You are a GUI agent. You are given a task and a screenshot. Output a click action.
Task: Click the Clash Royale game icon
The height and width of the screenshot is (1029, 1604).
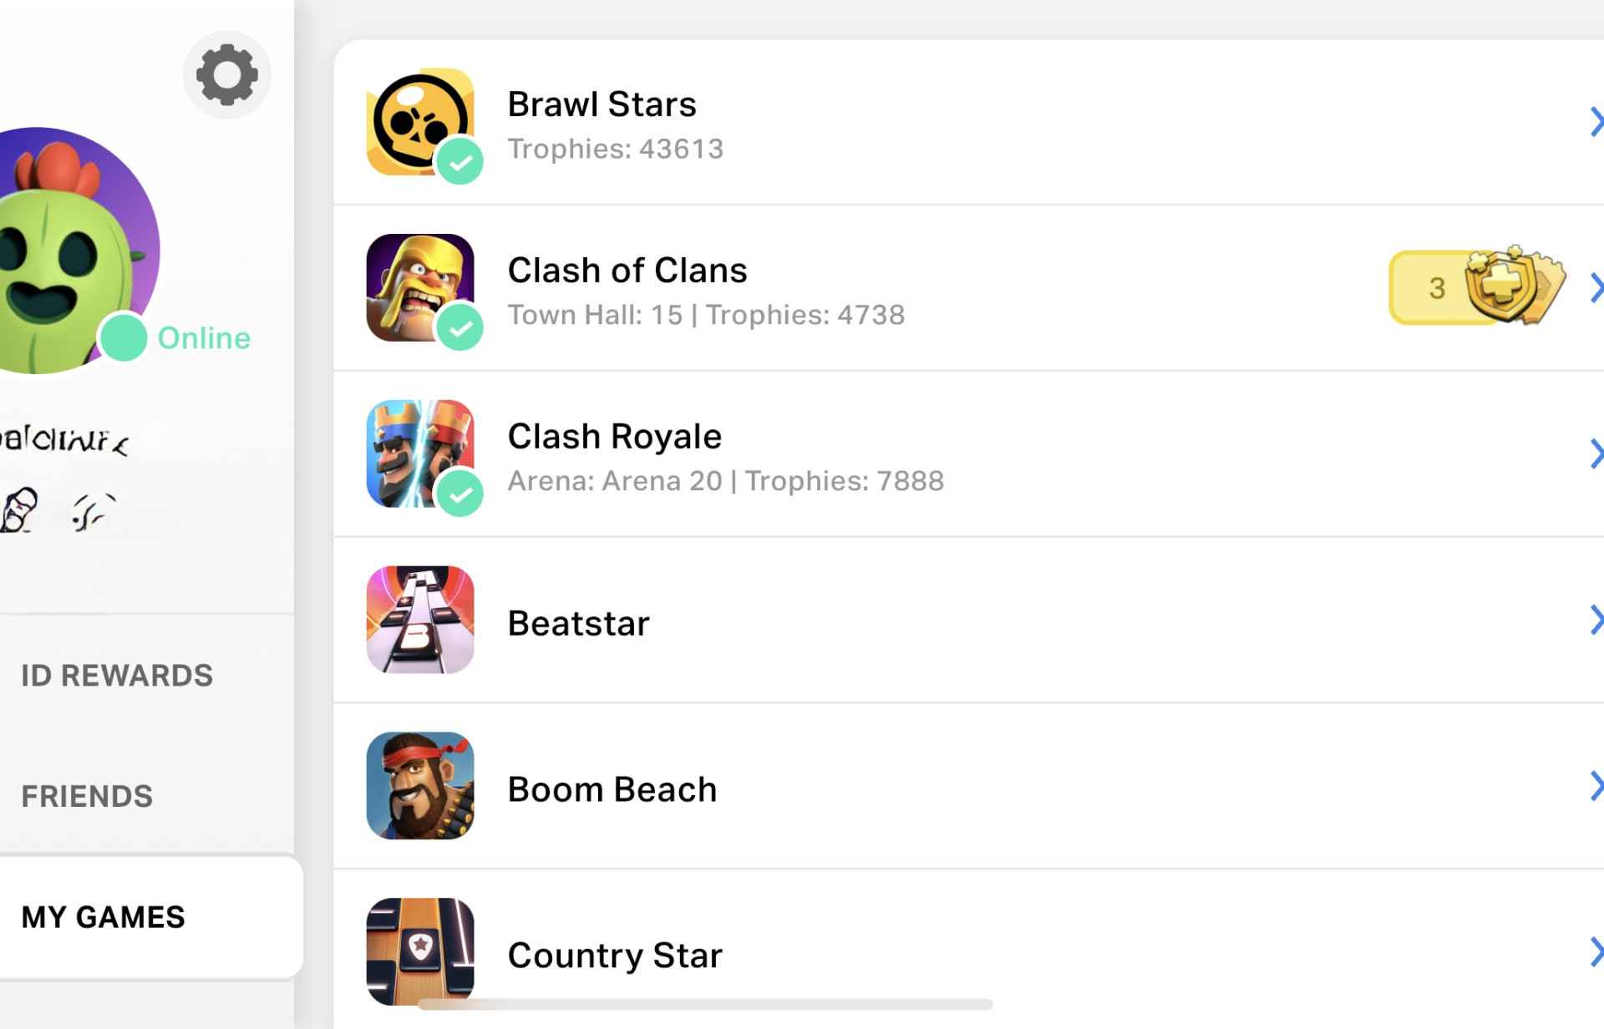click(419, 453)
